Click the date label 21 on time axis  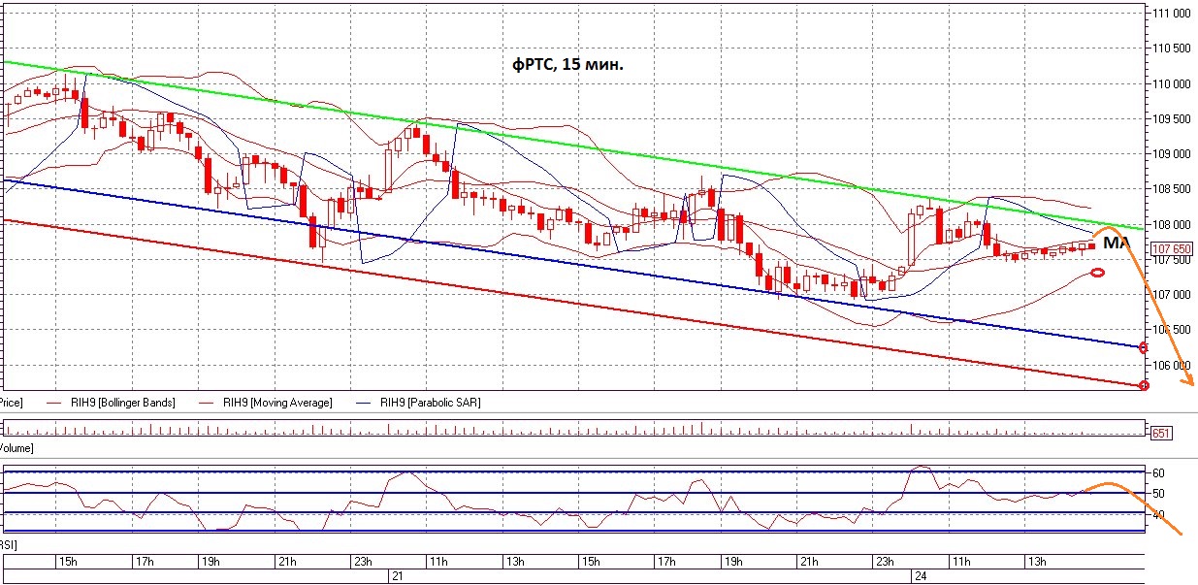[x=396, y=576]
